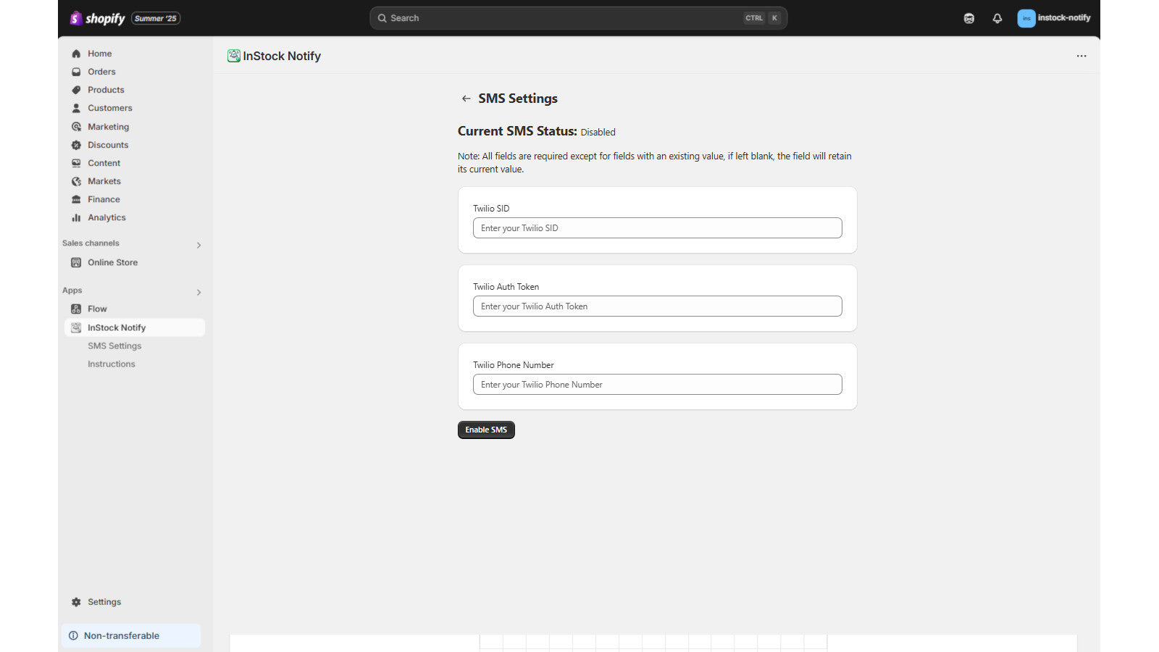Click the Finance bank icon
The height and width of the screenshot is (652, 1159).
coord(76,199)
